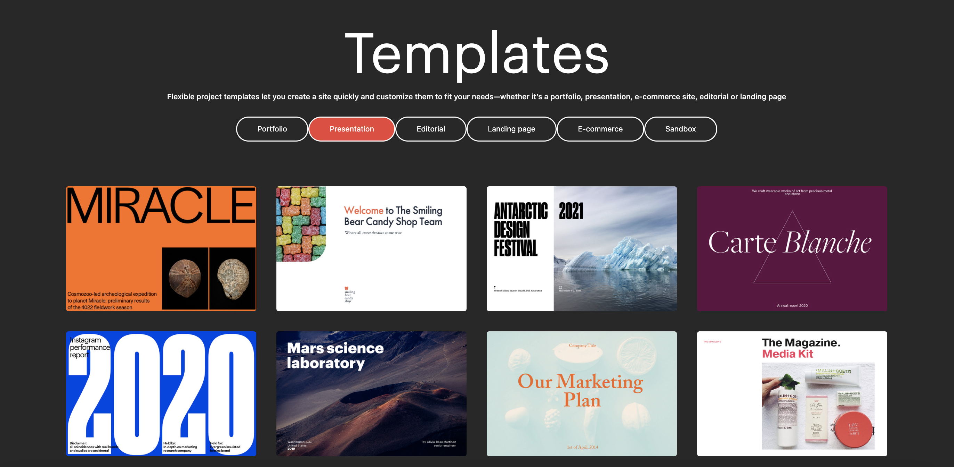Select the Portfolio category tab

tap(272, 129)
